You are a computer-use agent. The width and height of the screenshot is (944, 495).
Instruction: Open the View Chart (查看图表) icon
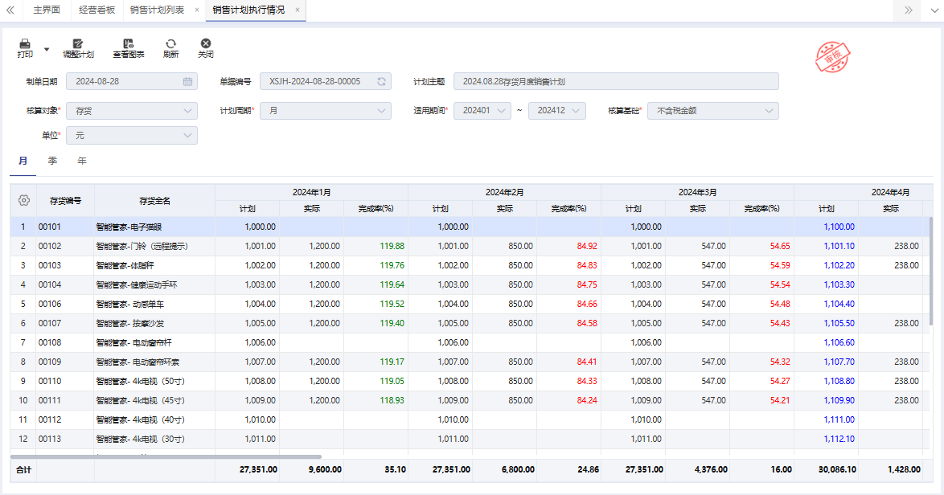[x=128, y=44]
